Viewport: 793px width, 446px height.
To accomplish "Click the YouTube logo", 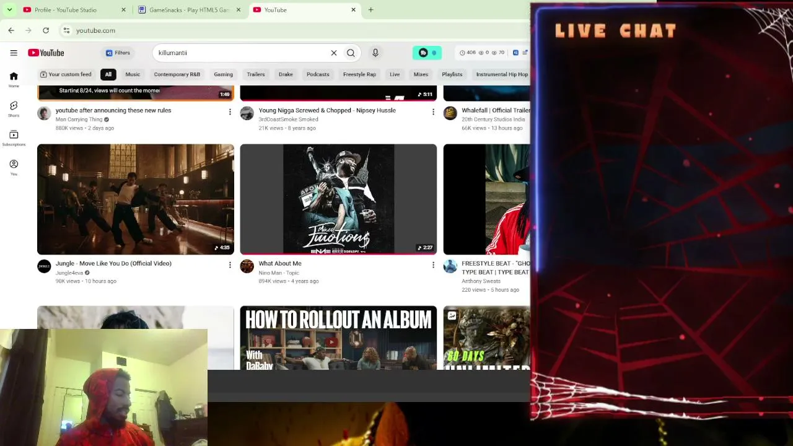I will click(x=46, y=53).
